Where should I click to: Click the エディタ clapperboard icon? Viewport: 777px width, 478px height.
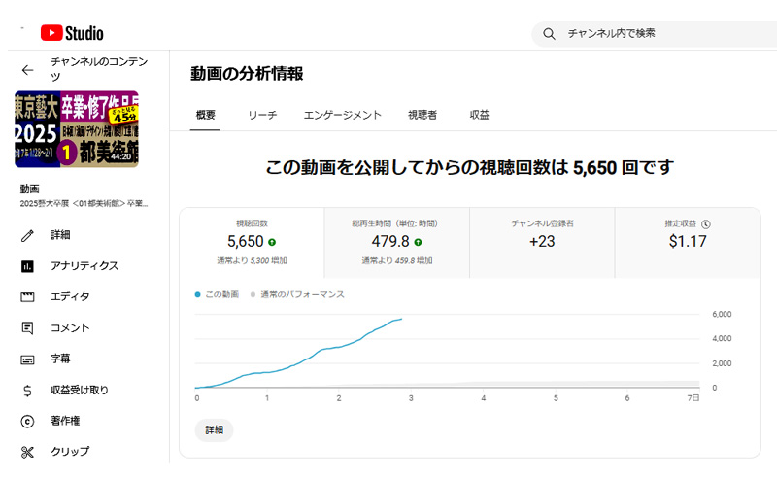pyautogui.click(x=28, y=297)
